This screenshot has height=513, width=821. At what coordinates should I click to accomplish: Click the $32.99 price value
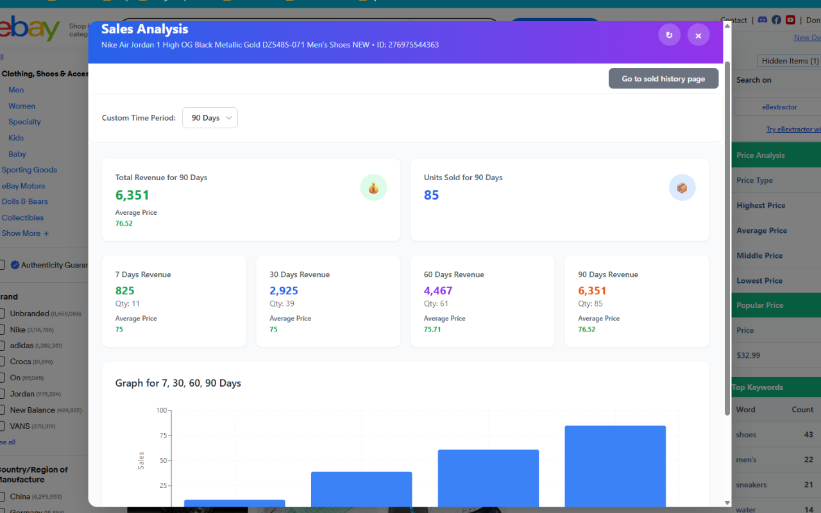tap(749, 355)
